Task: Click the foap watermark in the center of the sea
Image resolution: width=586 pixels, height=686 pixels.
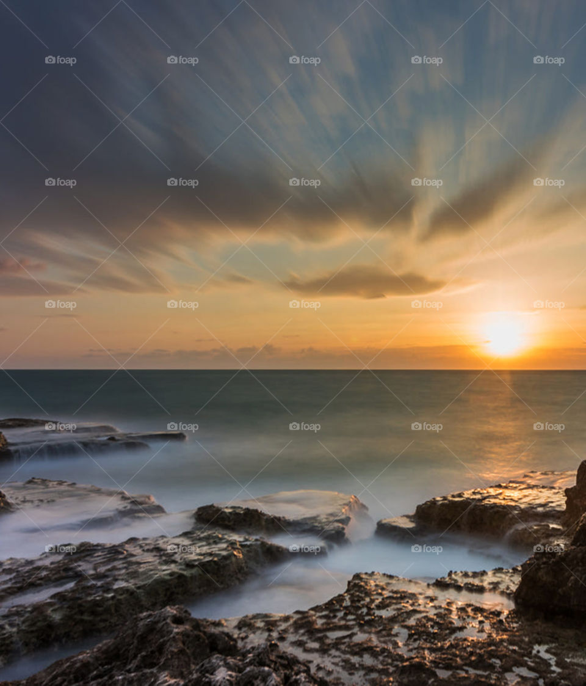Action: (305, 426)
